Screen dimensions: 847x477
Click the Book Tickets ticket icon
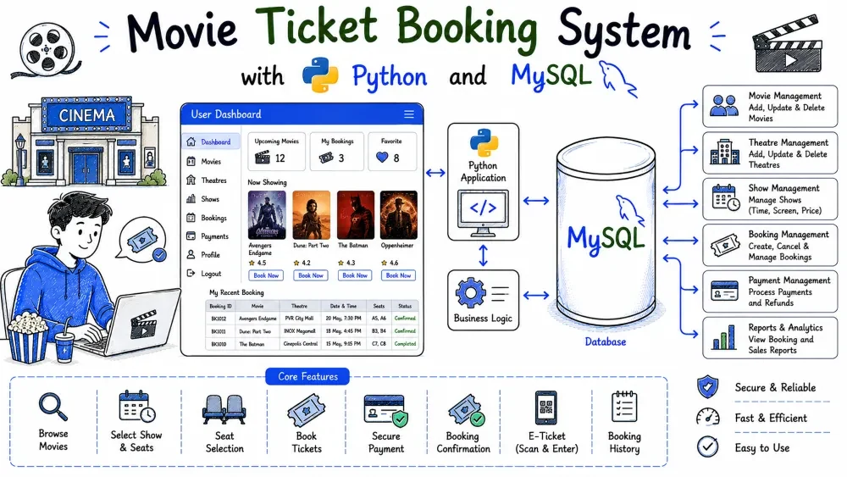coord(307,410)
